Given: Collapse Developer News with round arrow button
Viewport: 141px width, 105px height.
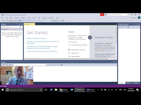Looking at the screenshot, I should [x=90, y=37].
